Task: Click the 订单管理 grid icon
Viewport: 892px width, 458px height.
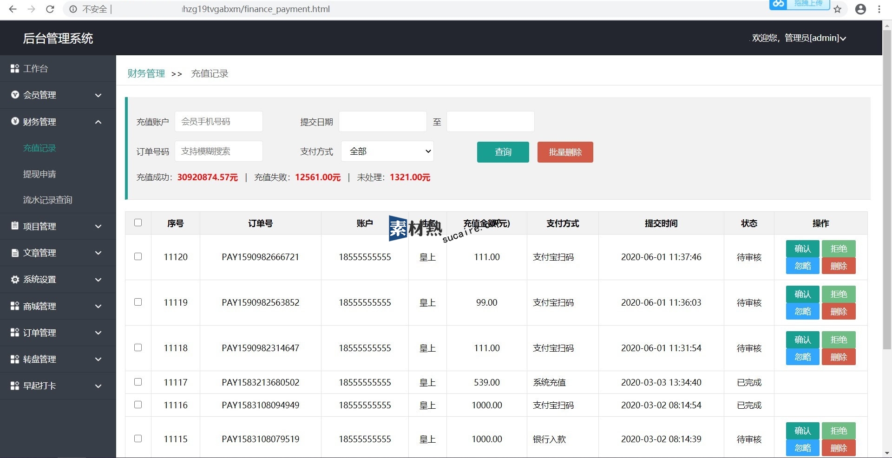Action: (15, 333)
